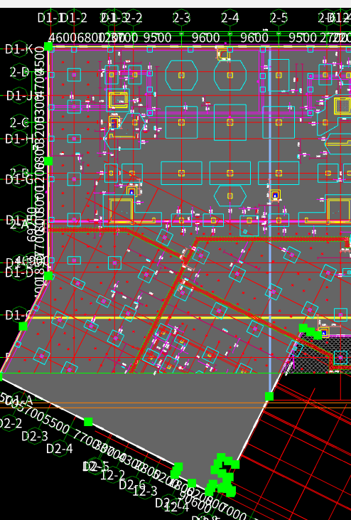This screenshot has height=520, width=351.
Task: Select the green grip on left edge near D1-H
Action: click(x=48, y=161)
